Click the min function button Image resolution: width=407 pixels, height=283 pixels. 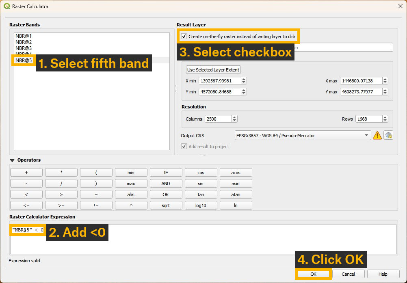coord(131,173)
